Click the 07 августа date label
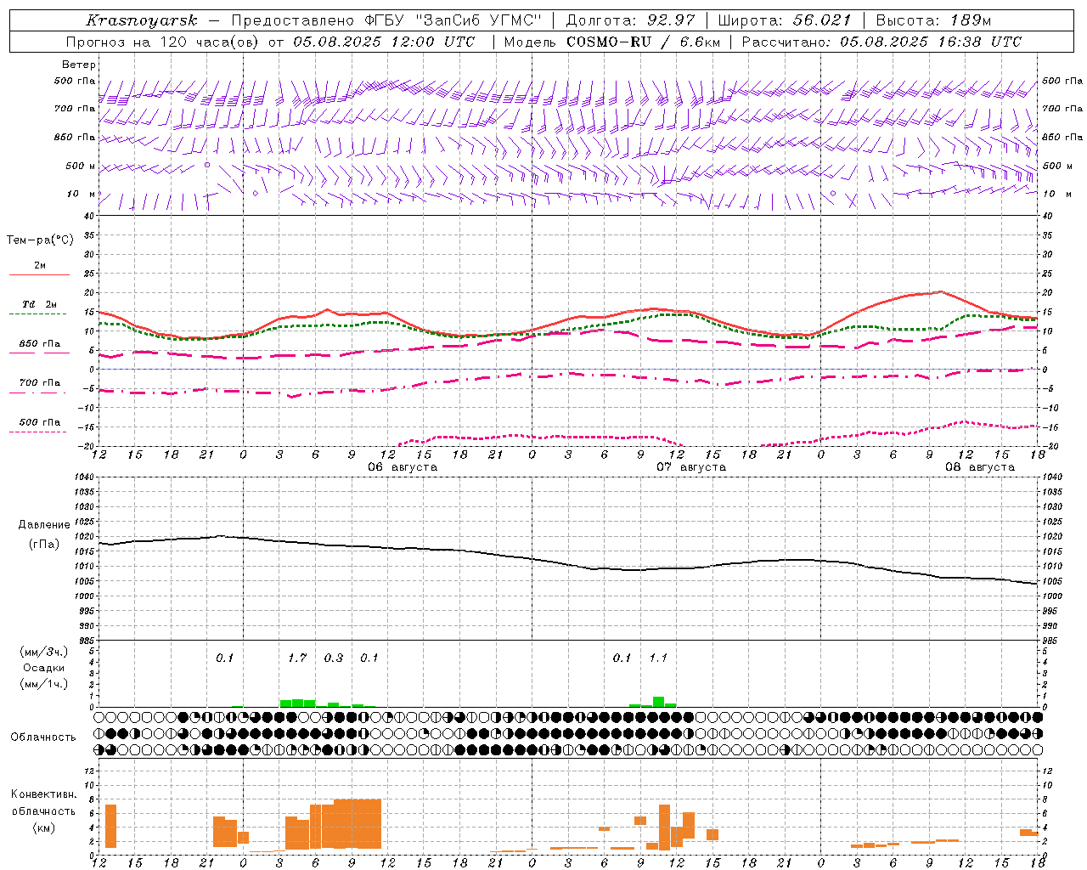This screenshot has width=1087, height=870. (691, 467)
